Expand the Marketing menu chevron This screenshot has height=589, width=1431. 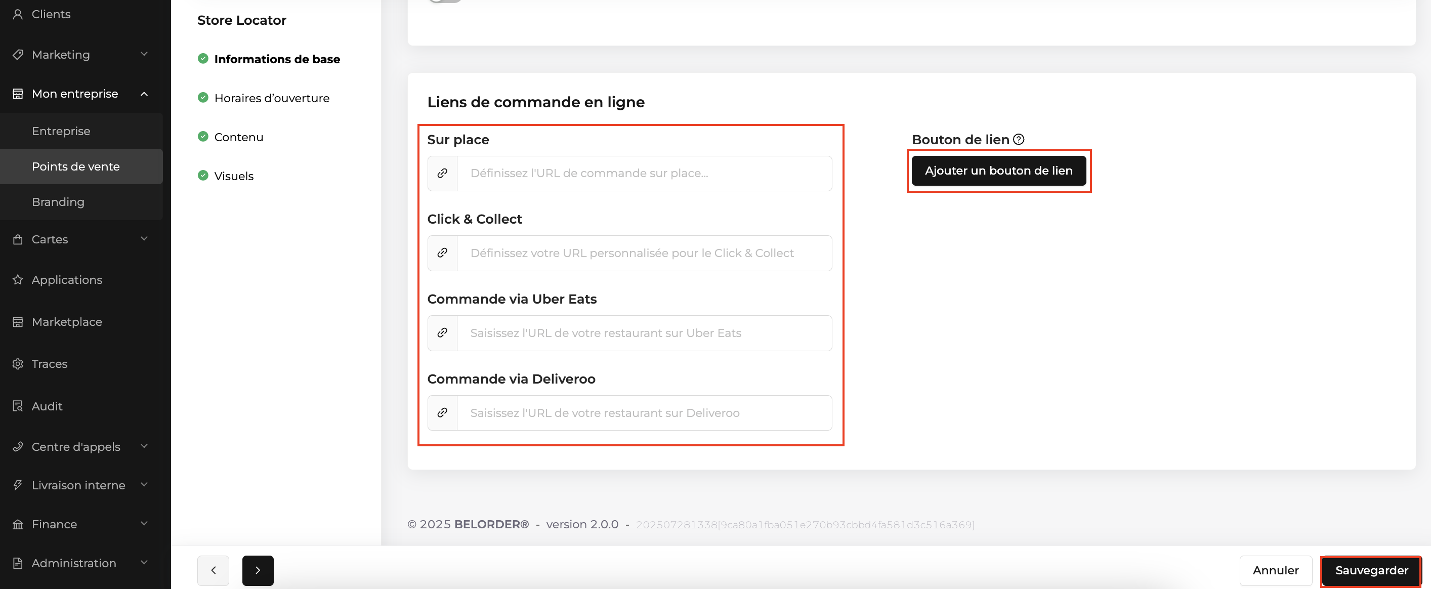coord(144,54)
